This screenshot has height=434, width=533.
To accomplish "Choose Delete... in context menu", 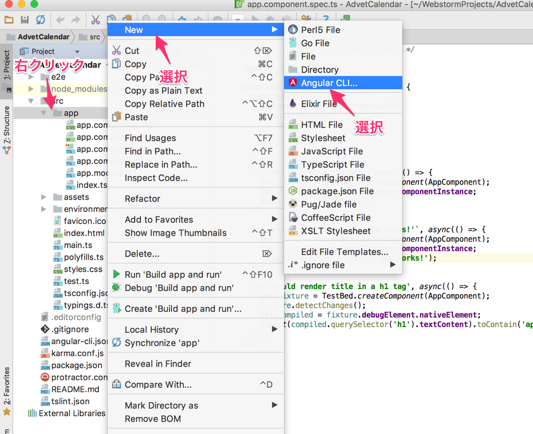I will pyautogui.click(x=196, y=254).
